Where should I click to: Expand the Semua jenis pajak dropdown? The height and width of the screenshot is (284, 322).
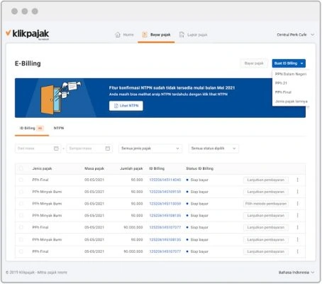coord(150,148)
